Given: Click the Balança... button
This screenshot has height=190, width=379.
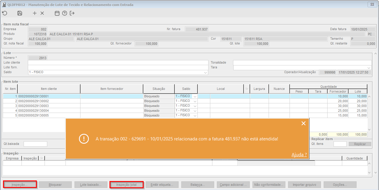Looking at the screenshot, I should 198,185.
